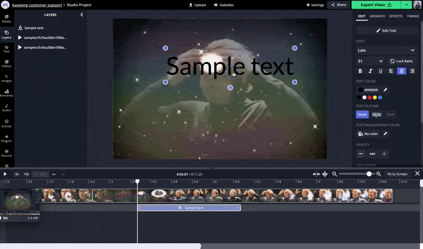Image resolution: width=423 pixels, height=249 pixels.
Task: Open the Lato font dropdown
Action: [387, 50]
